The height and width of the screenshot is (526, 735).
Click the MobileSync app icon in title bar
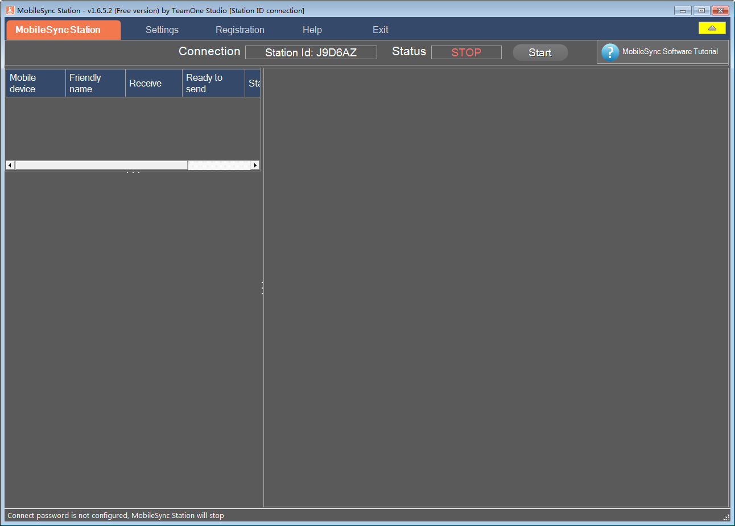click(x=10, y=10)
